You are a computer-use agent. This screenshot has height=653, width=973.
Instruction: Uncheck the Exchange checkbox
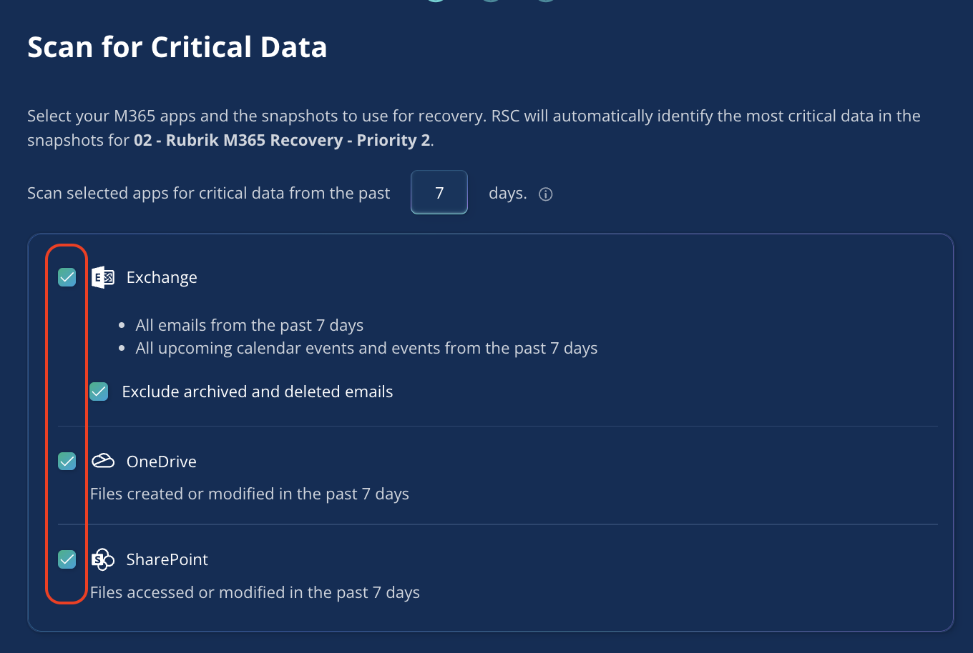[67, 277]
